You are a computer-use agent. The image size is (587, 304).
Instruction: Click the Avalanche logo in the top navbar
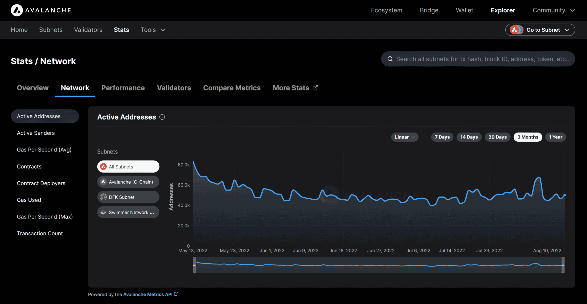tap(17, 10)
